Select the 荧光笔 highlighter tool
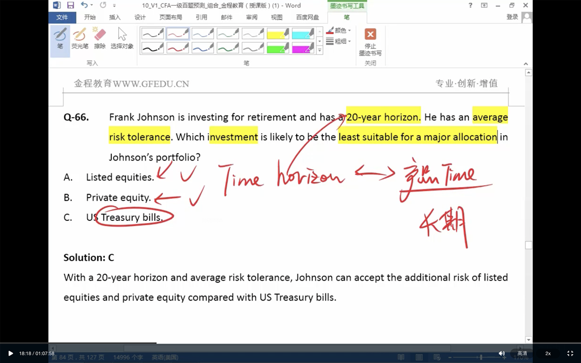The image size is (581, 363). click(x=80, y=39)
